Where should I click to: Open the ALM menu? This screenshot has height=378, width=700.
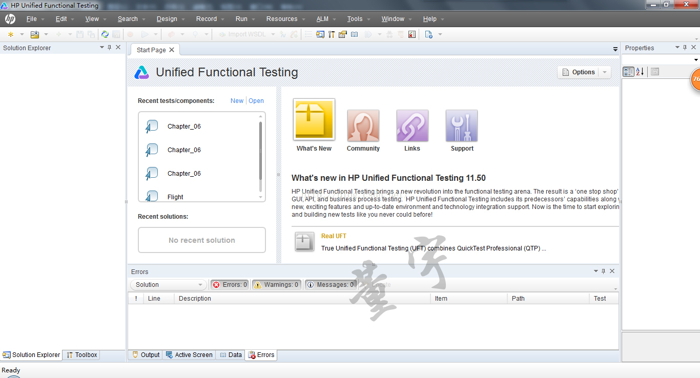point(322,19)
